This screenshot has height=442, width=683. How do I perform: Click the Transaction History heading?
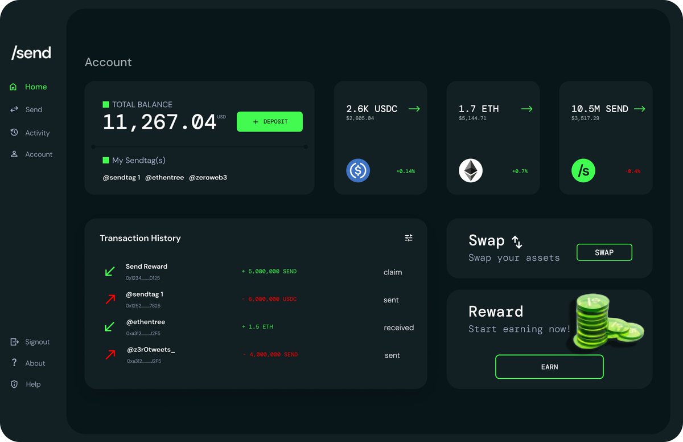tap(140, 238)
